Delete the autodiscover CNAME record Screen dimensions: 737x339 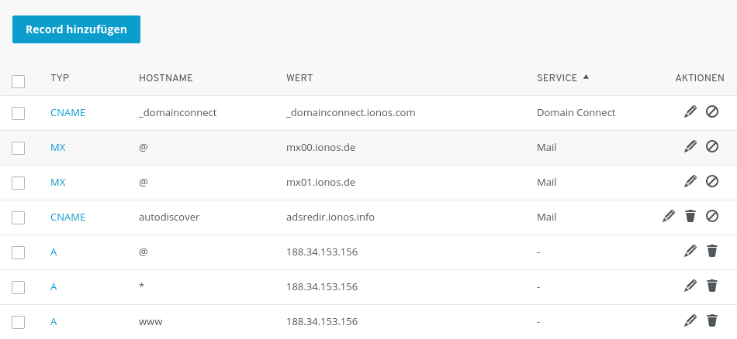coord(690,216)
